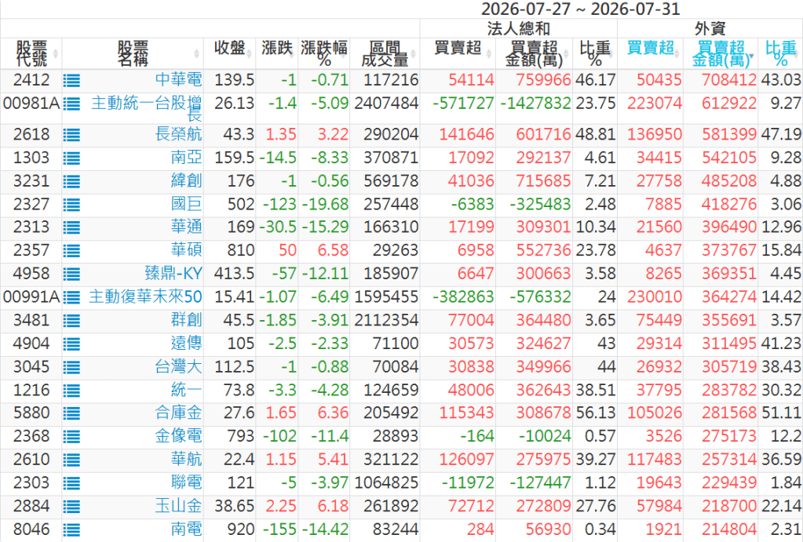Open list icon for 00981A row
Viewport: 803px width, 542px height.
coord(71,104)
